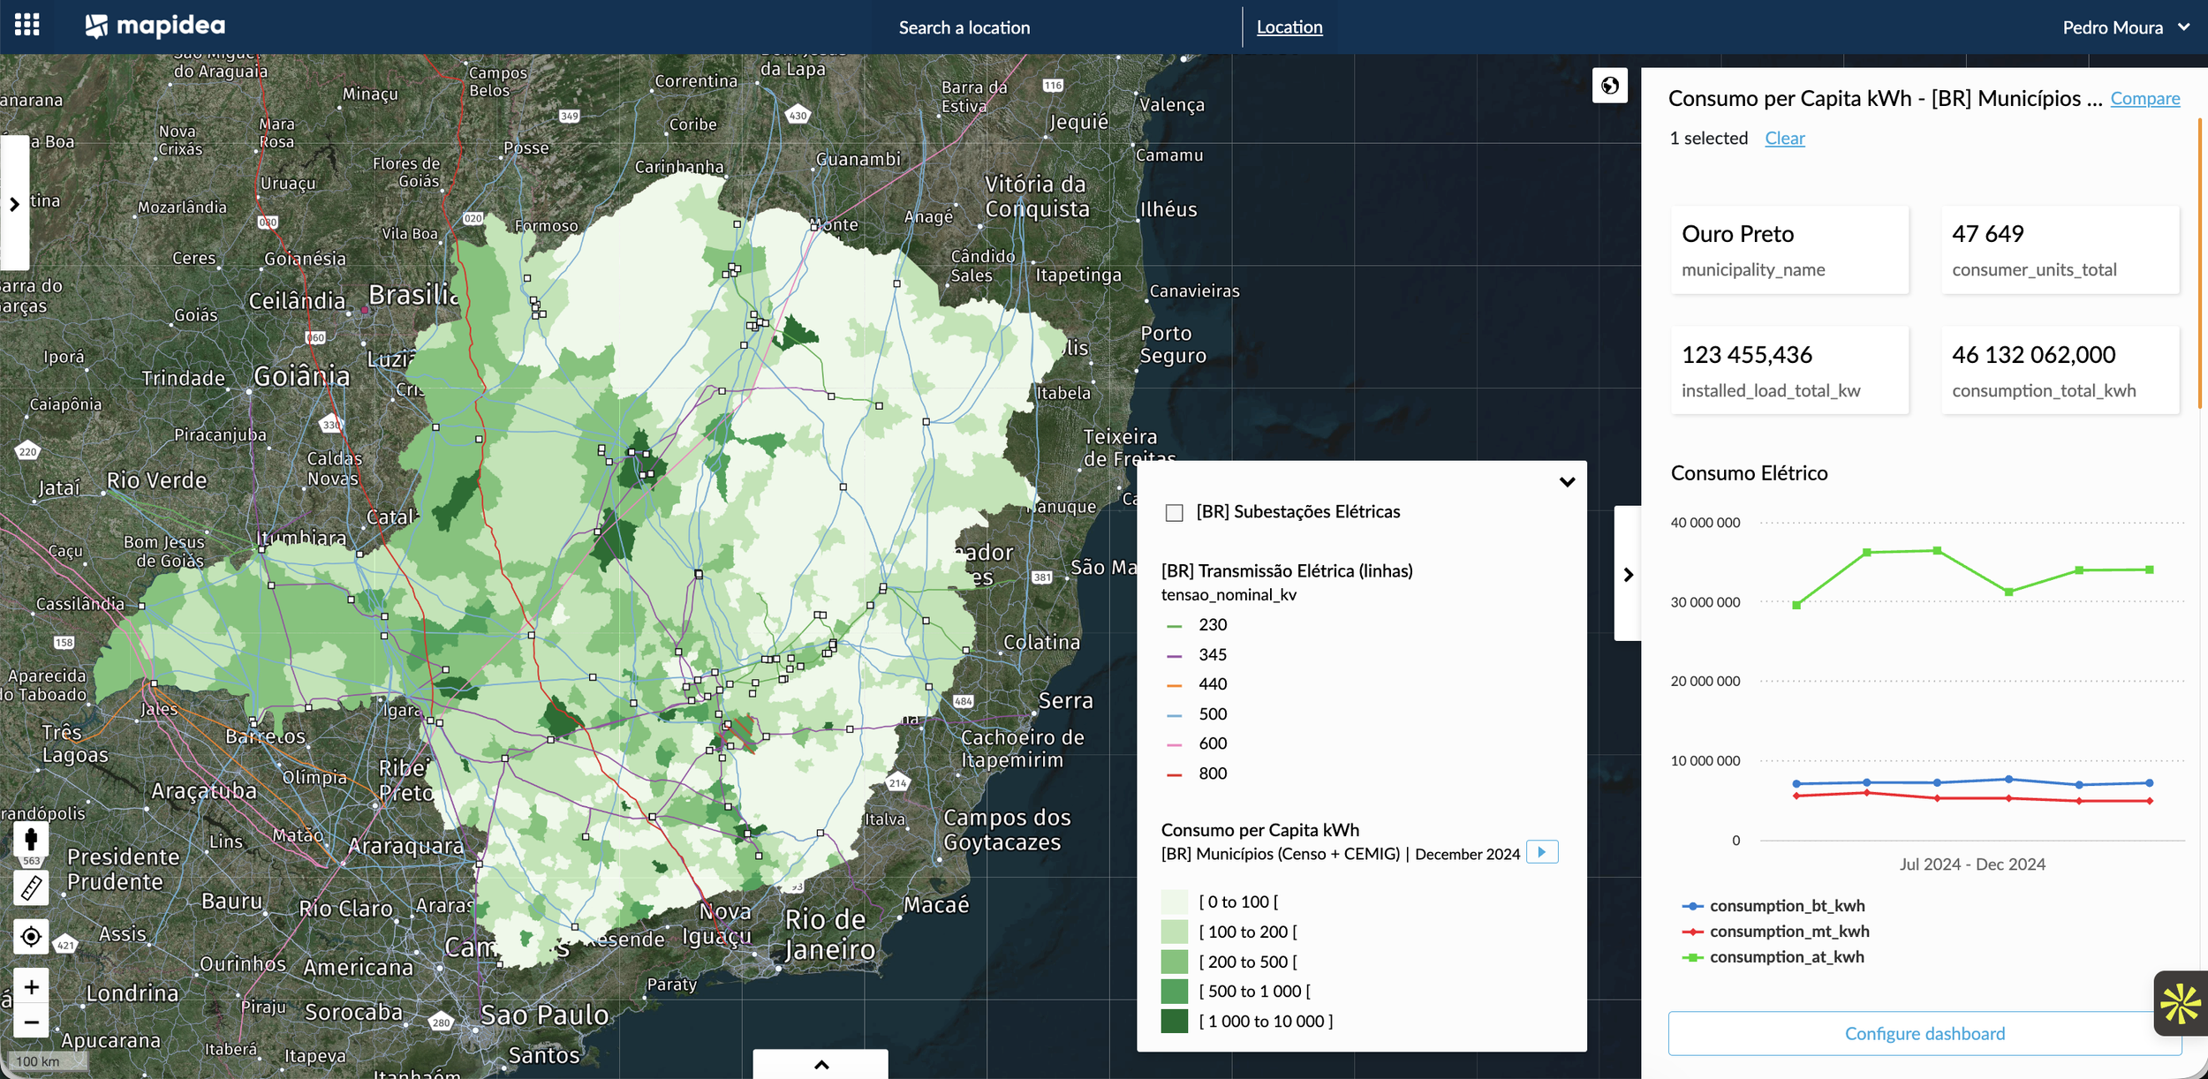Switch basemap with the globe icon
The height and width of the screenshot is (1079, 2208).
1609,86
